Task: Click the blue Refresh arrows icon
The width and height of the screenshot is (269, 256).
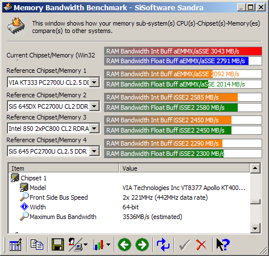Action: click(x=163, y=245)
